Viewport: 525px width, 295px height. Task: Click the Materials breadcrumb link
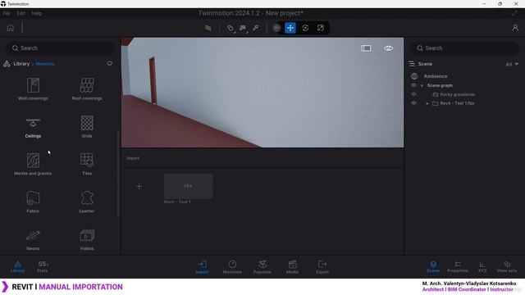[45, 64]
